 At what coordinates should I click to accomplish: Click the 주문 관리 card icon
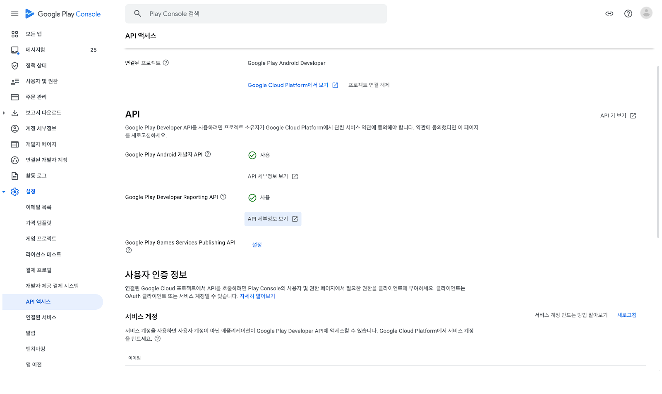tap(15, 97)
